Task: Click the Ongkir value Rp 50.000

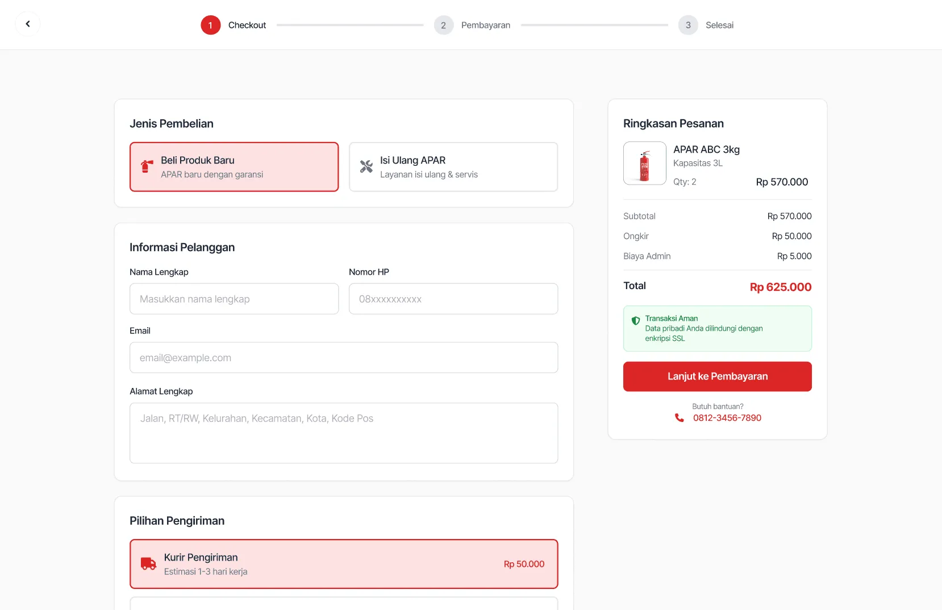Action: point(791,236)
